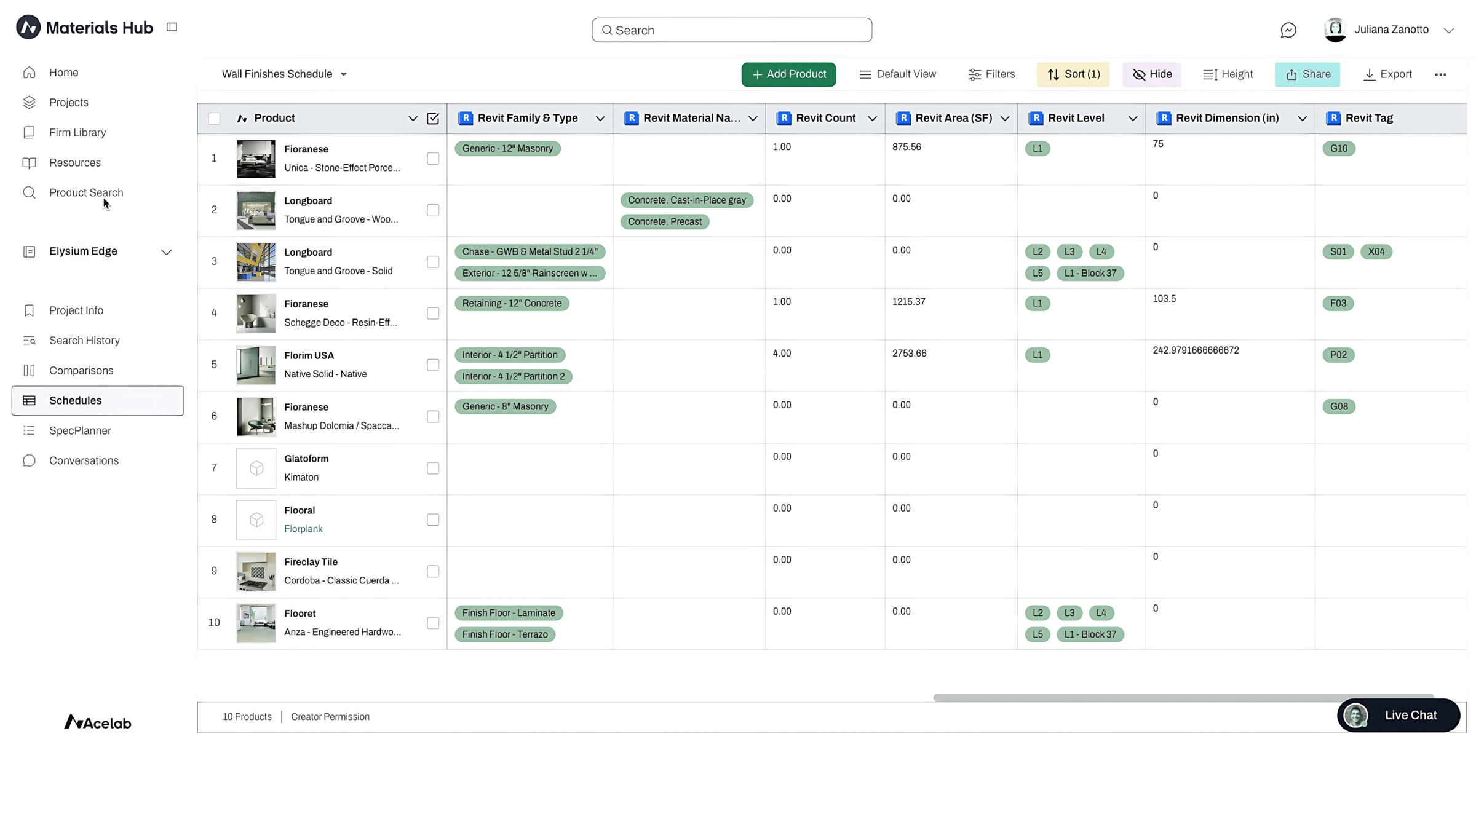This screenshot has width=1476, height=830.
Task: Open Wall Finishes Schedule dropdown
Action: click(x=284, y=74)
